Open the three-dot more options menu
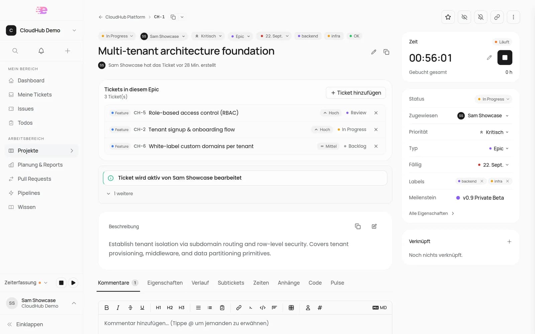 514,17
